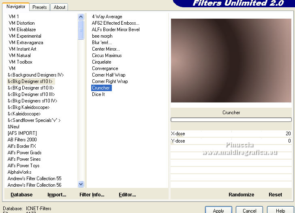Open the Database button

pyautogui.click(x=21, y=195)
